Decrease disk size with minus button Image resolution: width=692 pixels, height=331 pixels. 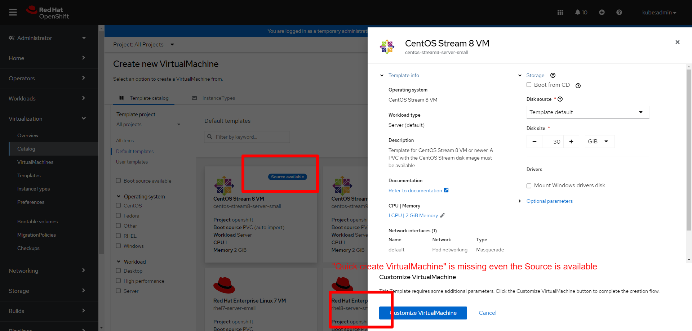tap(534, 142)
